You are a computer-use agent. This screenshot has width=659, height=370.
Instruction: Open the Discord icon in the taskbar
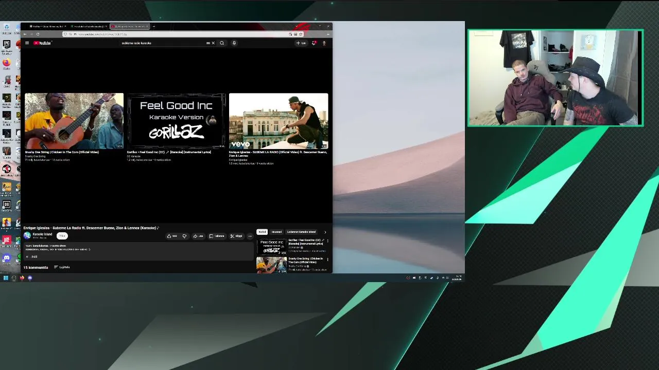click(x=30, y=278)
